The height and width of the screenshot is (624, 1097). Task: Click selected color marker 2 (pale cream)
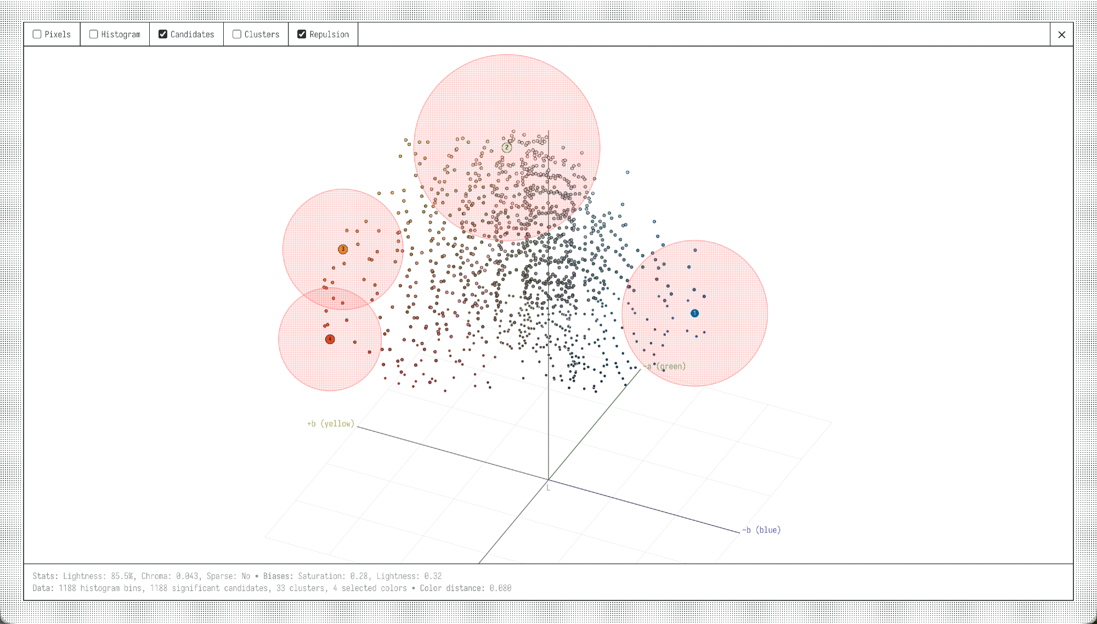click(x=507, y=148)
